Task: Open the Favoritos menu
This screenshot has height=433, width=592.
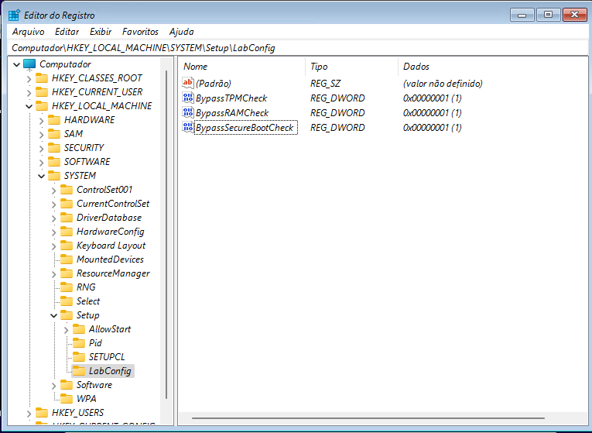Action: pyautogui.click(x=140, y=32)
